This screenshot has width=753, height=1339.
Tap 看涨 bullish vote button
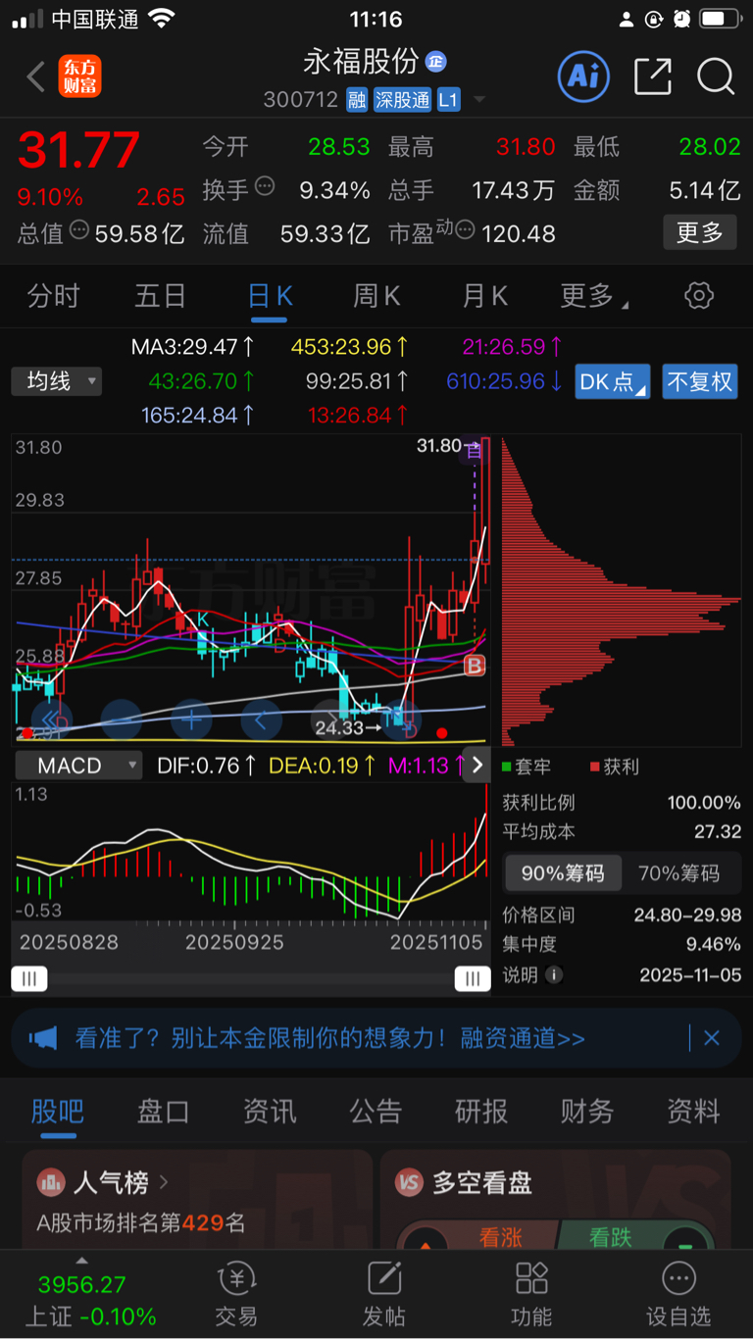point(500,1238)
